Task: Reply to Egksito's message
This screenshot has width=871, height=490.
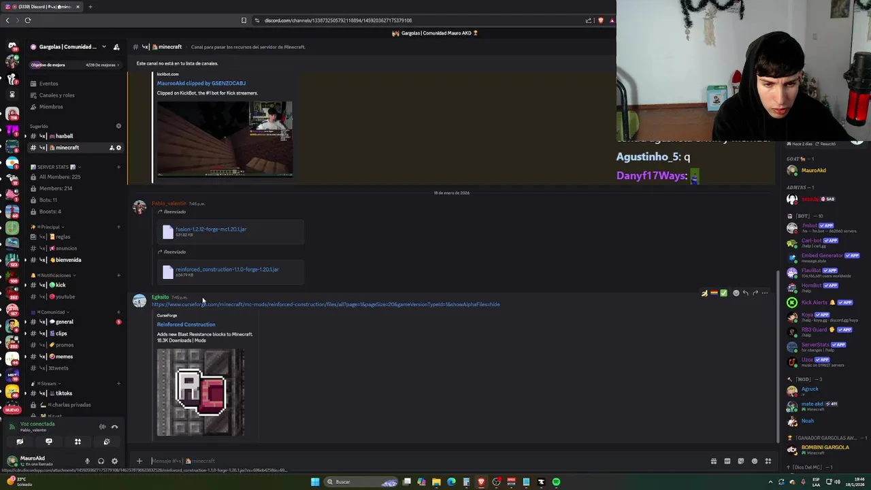Action: point(745,293)
